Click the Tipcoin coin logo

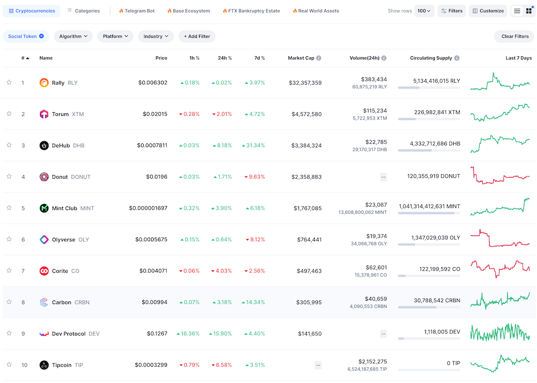[44, 365]
